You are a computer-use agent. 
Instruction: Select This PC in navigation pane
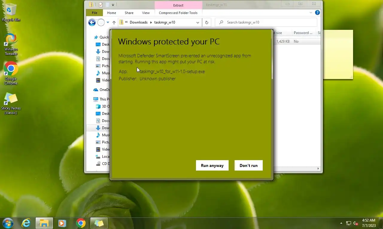tap(101, 99)
